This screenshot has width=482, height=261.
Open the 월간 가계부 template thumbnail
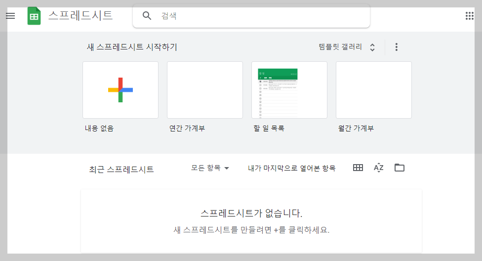(374, 90)
